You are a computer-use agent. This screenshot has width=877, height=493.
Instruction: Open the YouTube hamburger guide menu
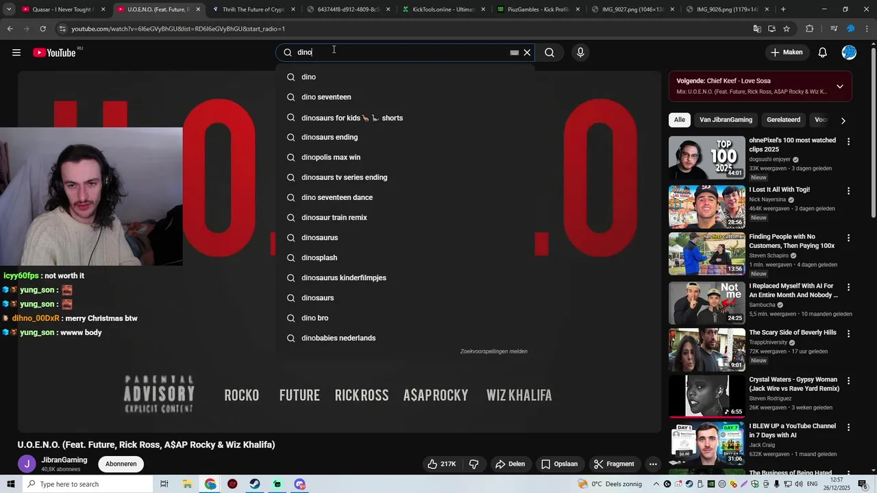[16, 53]
